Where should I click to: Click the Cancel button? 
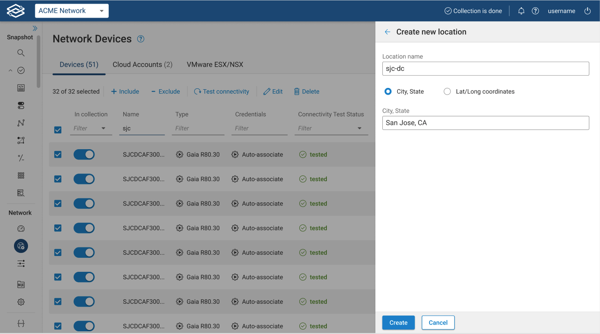[438, 323]
